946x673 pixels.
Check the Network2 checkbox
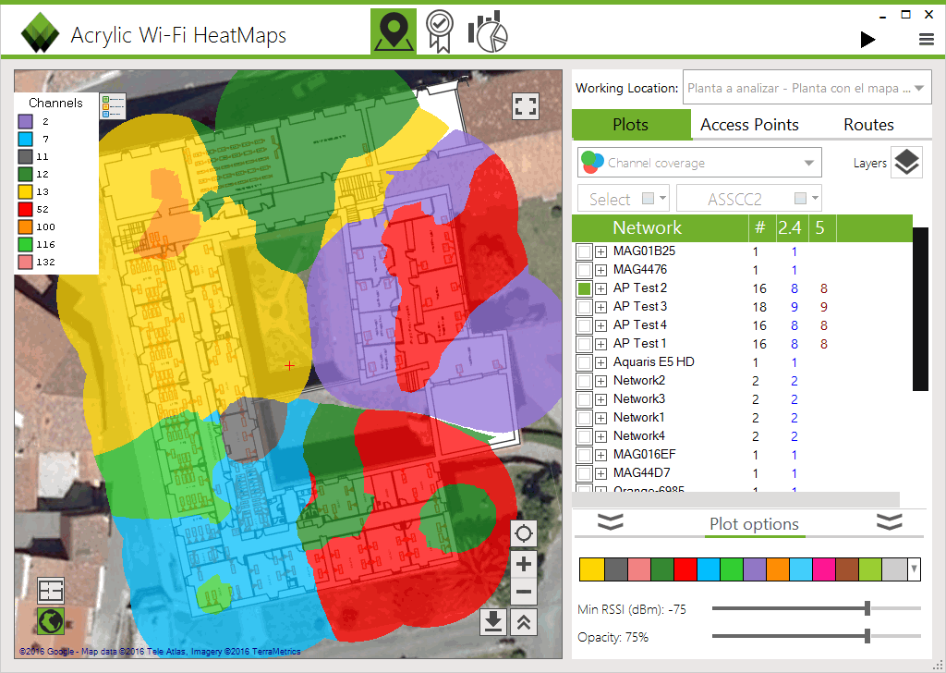pyautogui.click(x=584, y=382)
